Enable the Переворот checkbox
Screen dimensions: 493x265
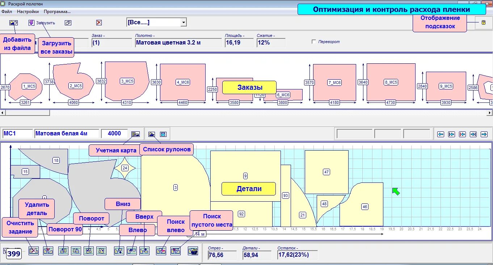(x=314, y=42)
